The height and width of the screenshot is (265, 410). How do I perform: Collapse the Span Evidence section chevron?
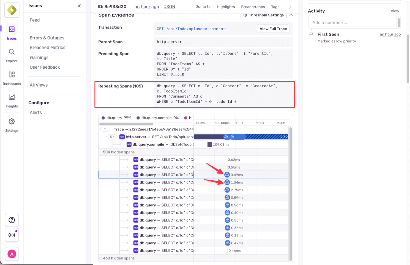291,15
